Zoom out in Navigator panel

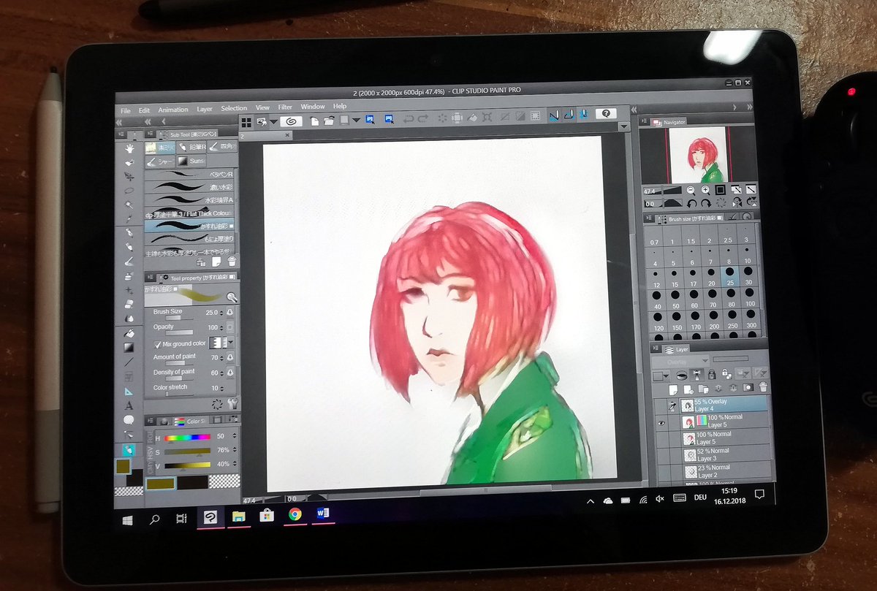click(x=691, y=190)
